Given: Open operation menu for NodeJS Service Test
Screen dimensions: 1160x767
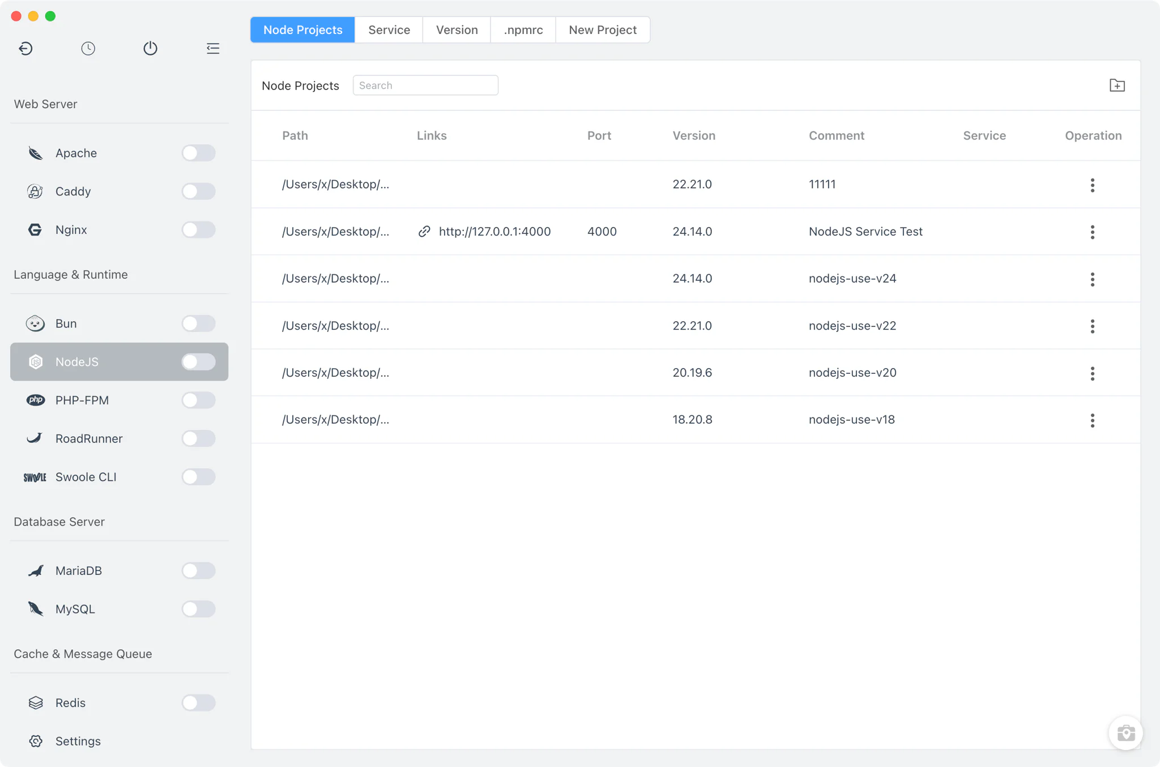Looking at the screenshot, I should [1093, 232].
